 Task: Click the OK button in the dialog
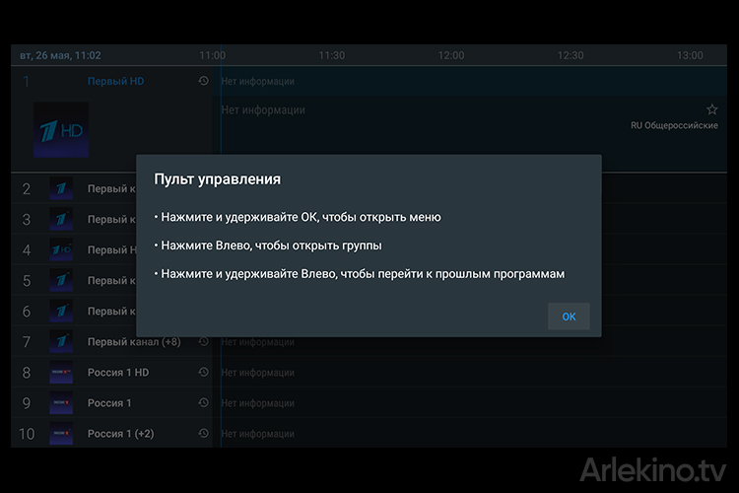[569, 317]
